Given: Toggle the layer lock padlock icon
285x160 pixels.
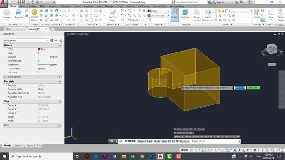Looking at the screenshot, I should 223,11.
